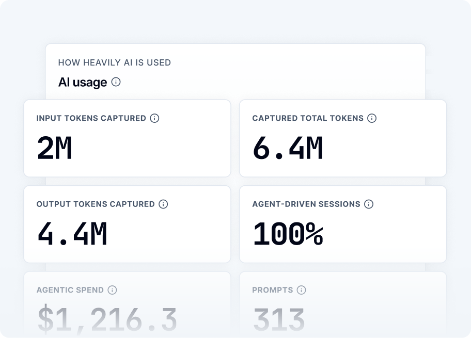Select the 313 prompts value
This screenshot has height=338, width=471.
(279, 319)
